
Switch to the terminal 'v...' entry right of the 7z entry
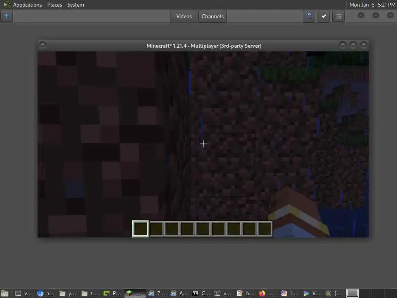pyautogui.click(x=223, y=293)
